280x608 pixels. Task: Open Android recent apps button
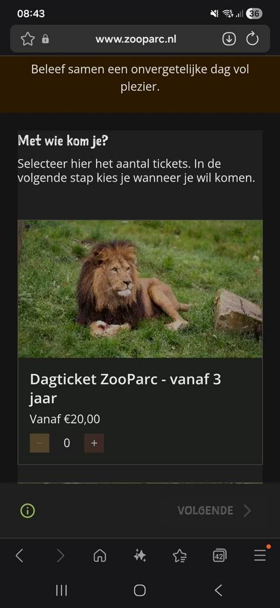61,591
